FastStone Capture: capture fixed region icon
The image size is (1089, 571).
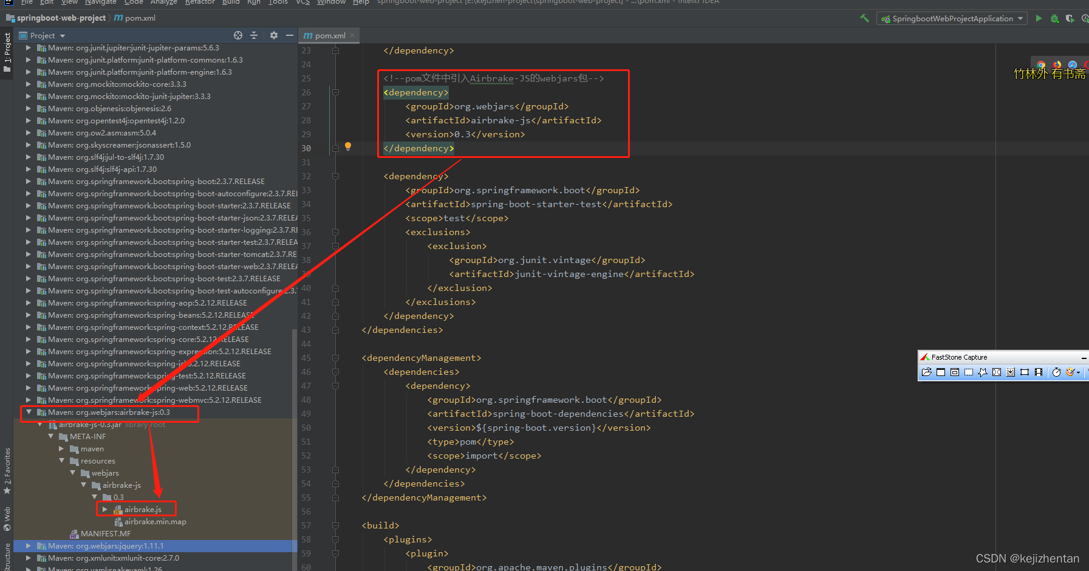tap(1025, 372)
